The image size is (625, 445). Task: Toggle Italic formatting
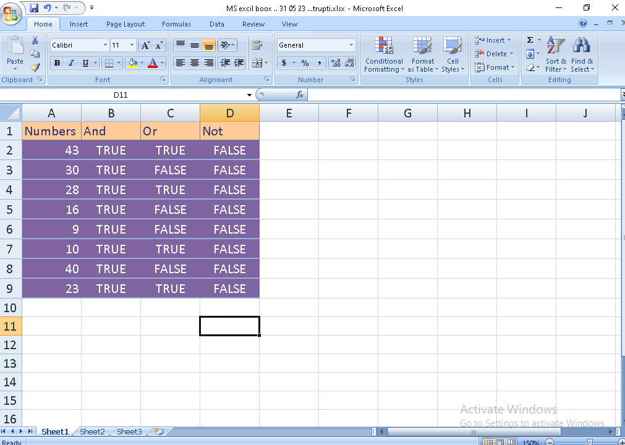(71, 63)
